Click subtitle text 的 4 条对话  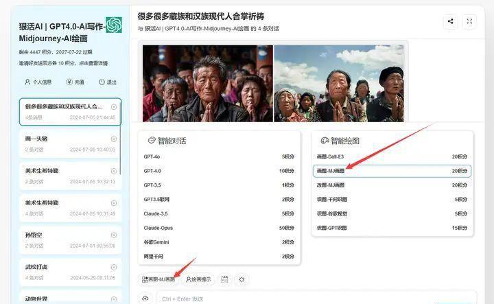point(265,29)
